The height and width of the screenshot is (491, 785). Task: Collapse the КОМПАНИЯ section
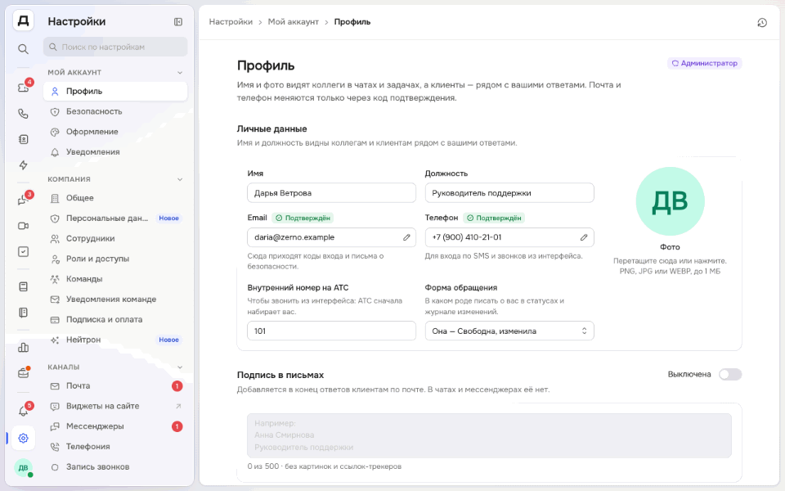click(180, 179)
